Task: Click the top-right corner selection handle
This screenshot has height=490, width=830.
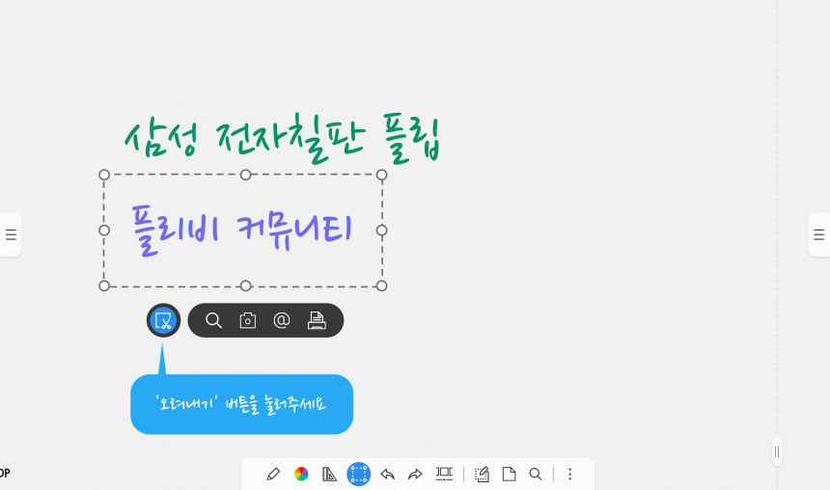Action: (381, 175)
